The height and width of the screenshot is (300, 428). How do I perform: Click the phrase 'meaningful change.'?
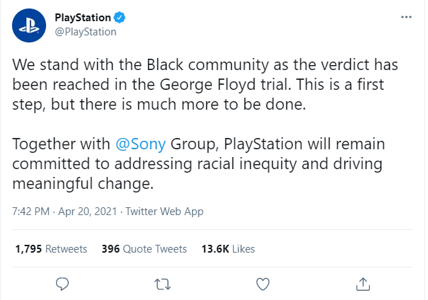coord(83,184)
